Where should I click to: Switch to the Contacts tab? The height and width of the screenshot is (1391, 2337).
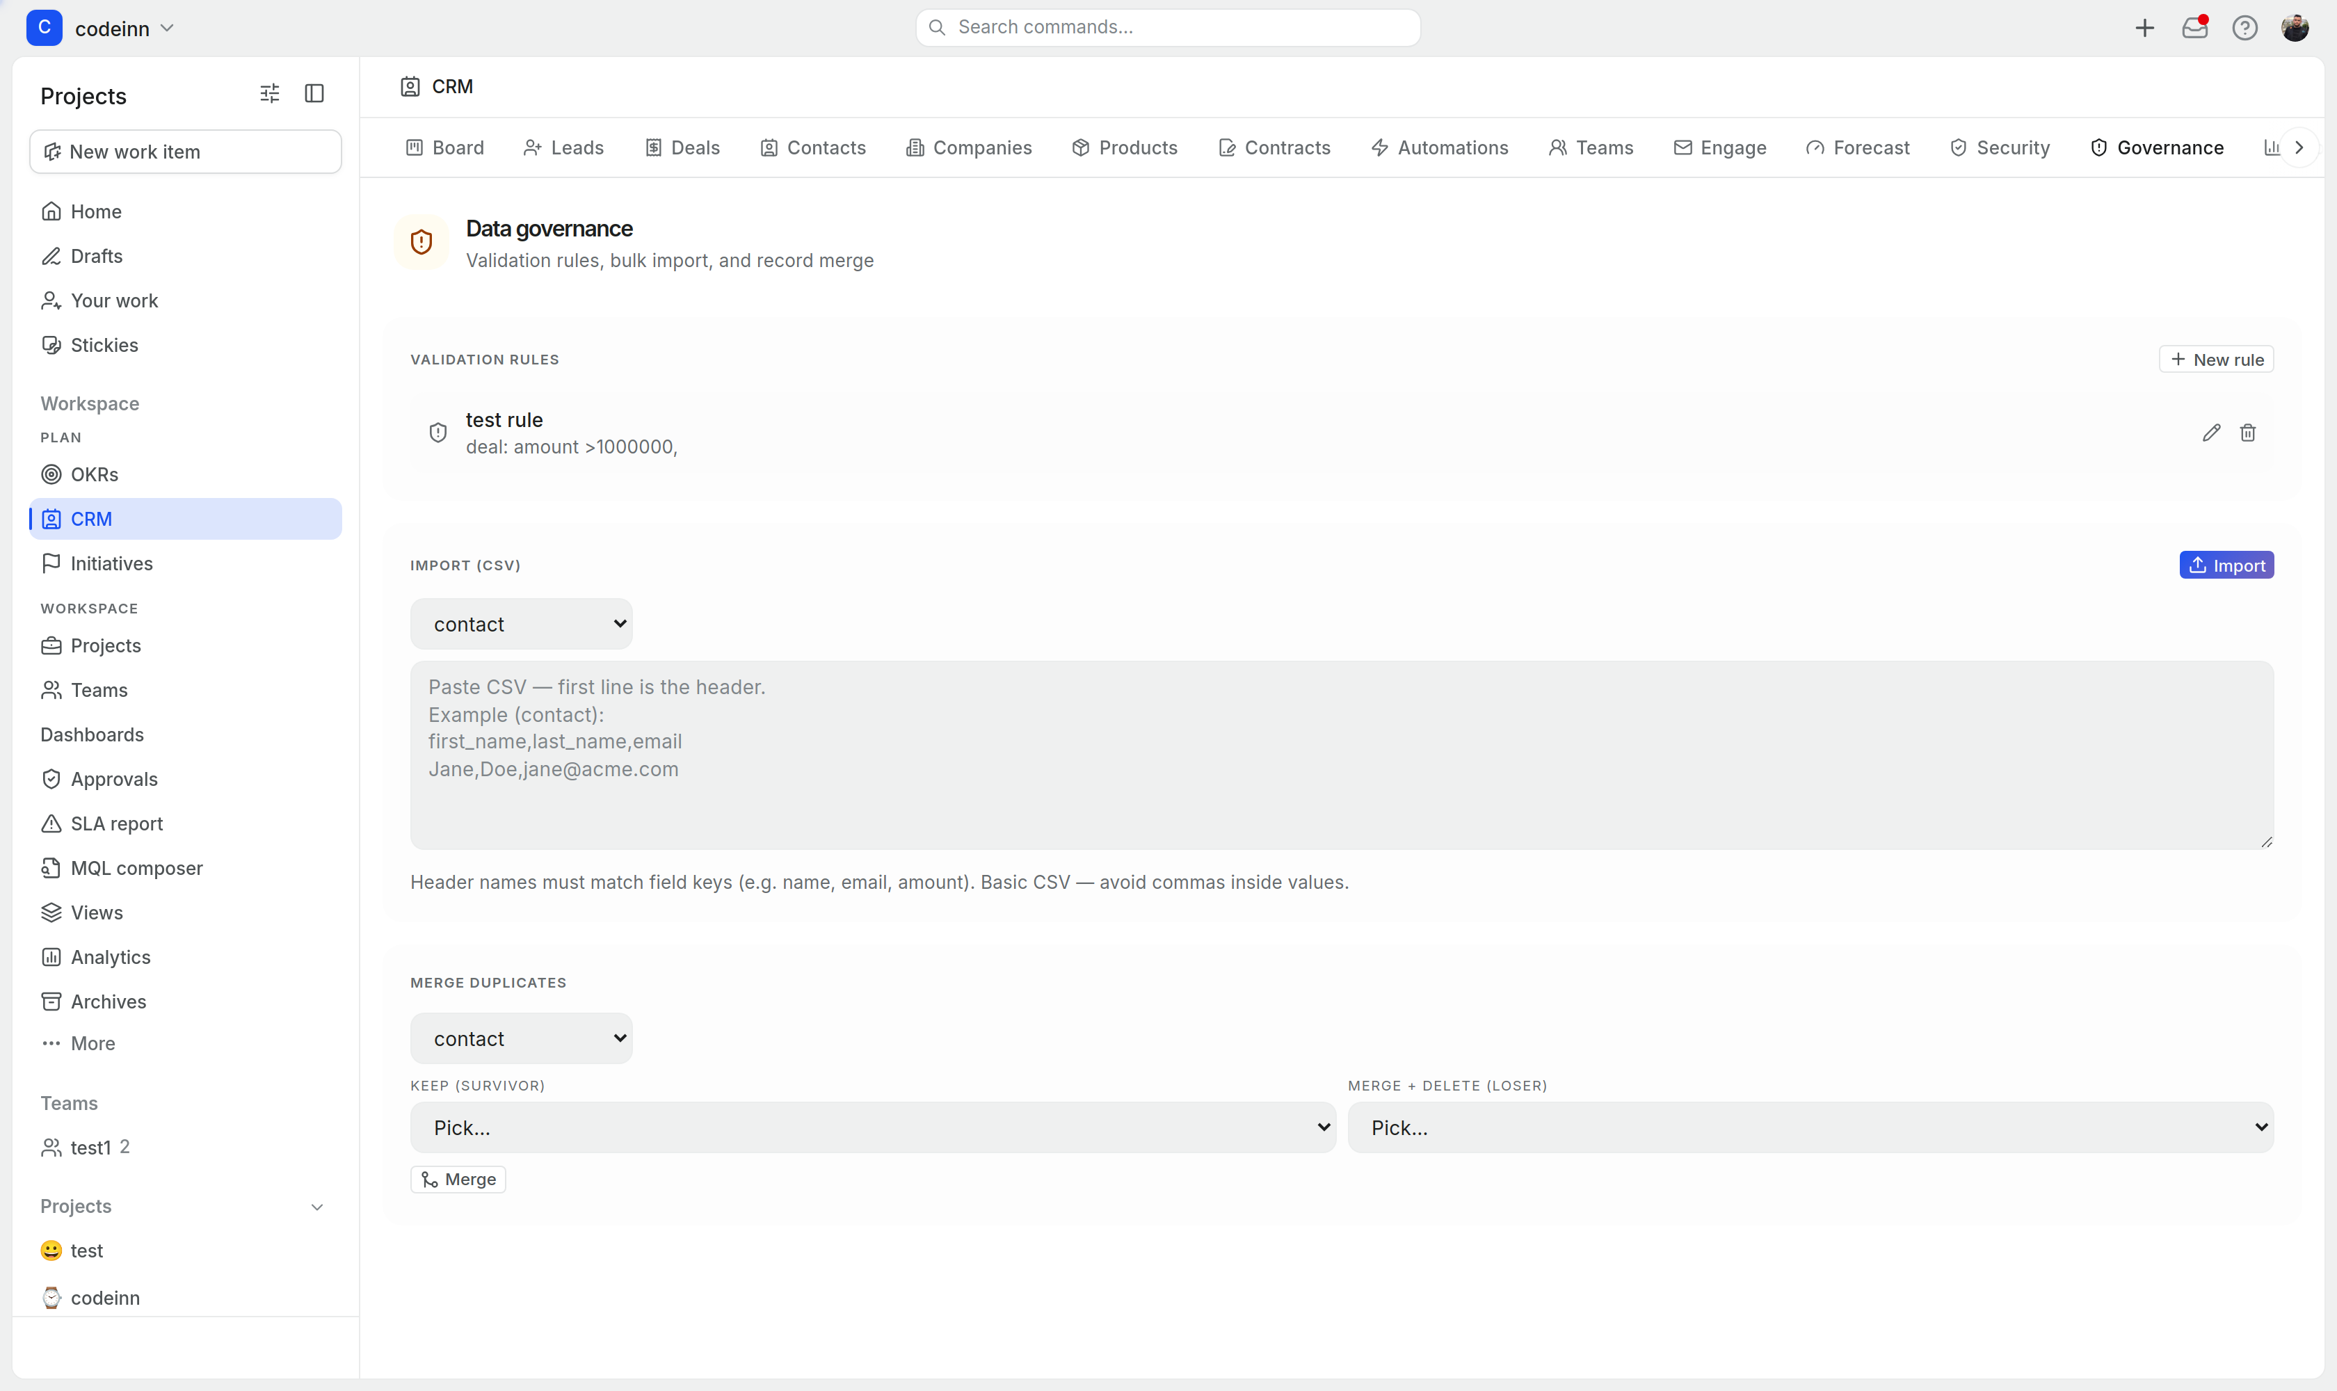pos(813,148)
